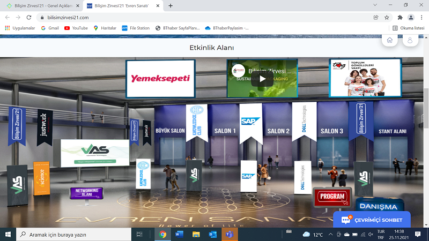The height and width of the screenshot is (241, 429).
Task: Open Uygulamalar apps bookmark
Action: click(20, 28)
